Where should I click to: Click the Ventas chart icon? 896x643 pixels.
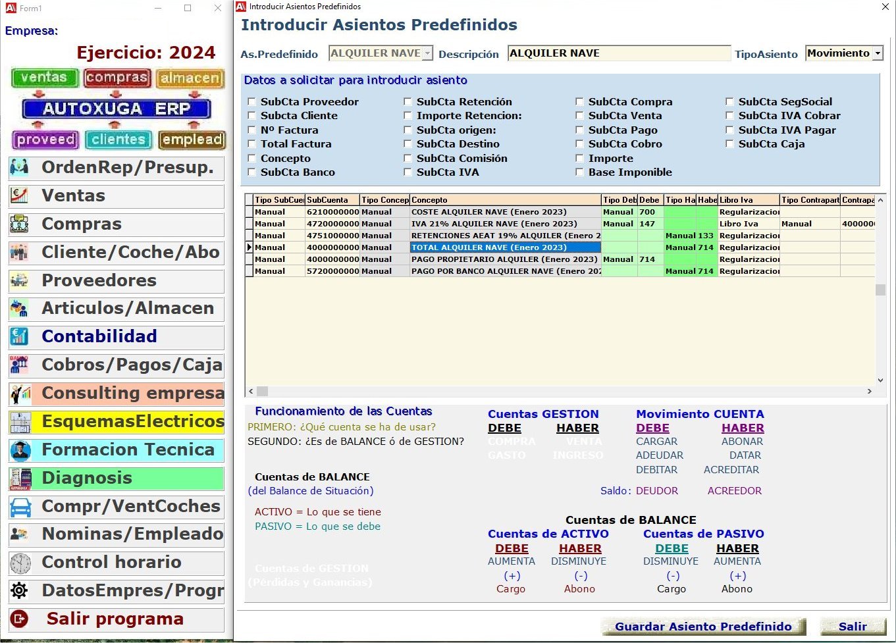coord(19,196)
